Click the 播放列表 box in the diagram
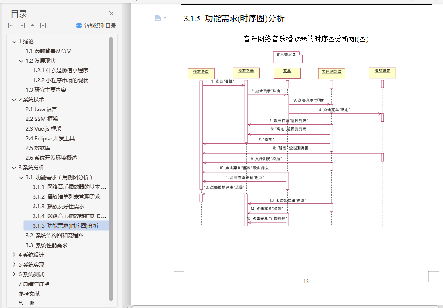 [246, 73]
